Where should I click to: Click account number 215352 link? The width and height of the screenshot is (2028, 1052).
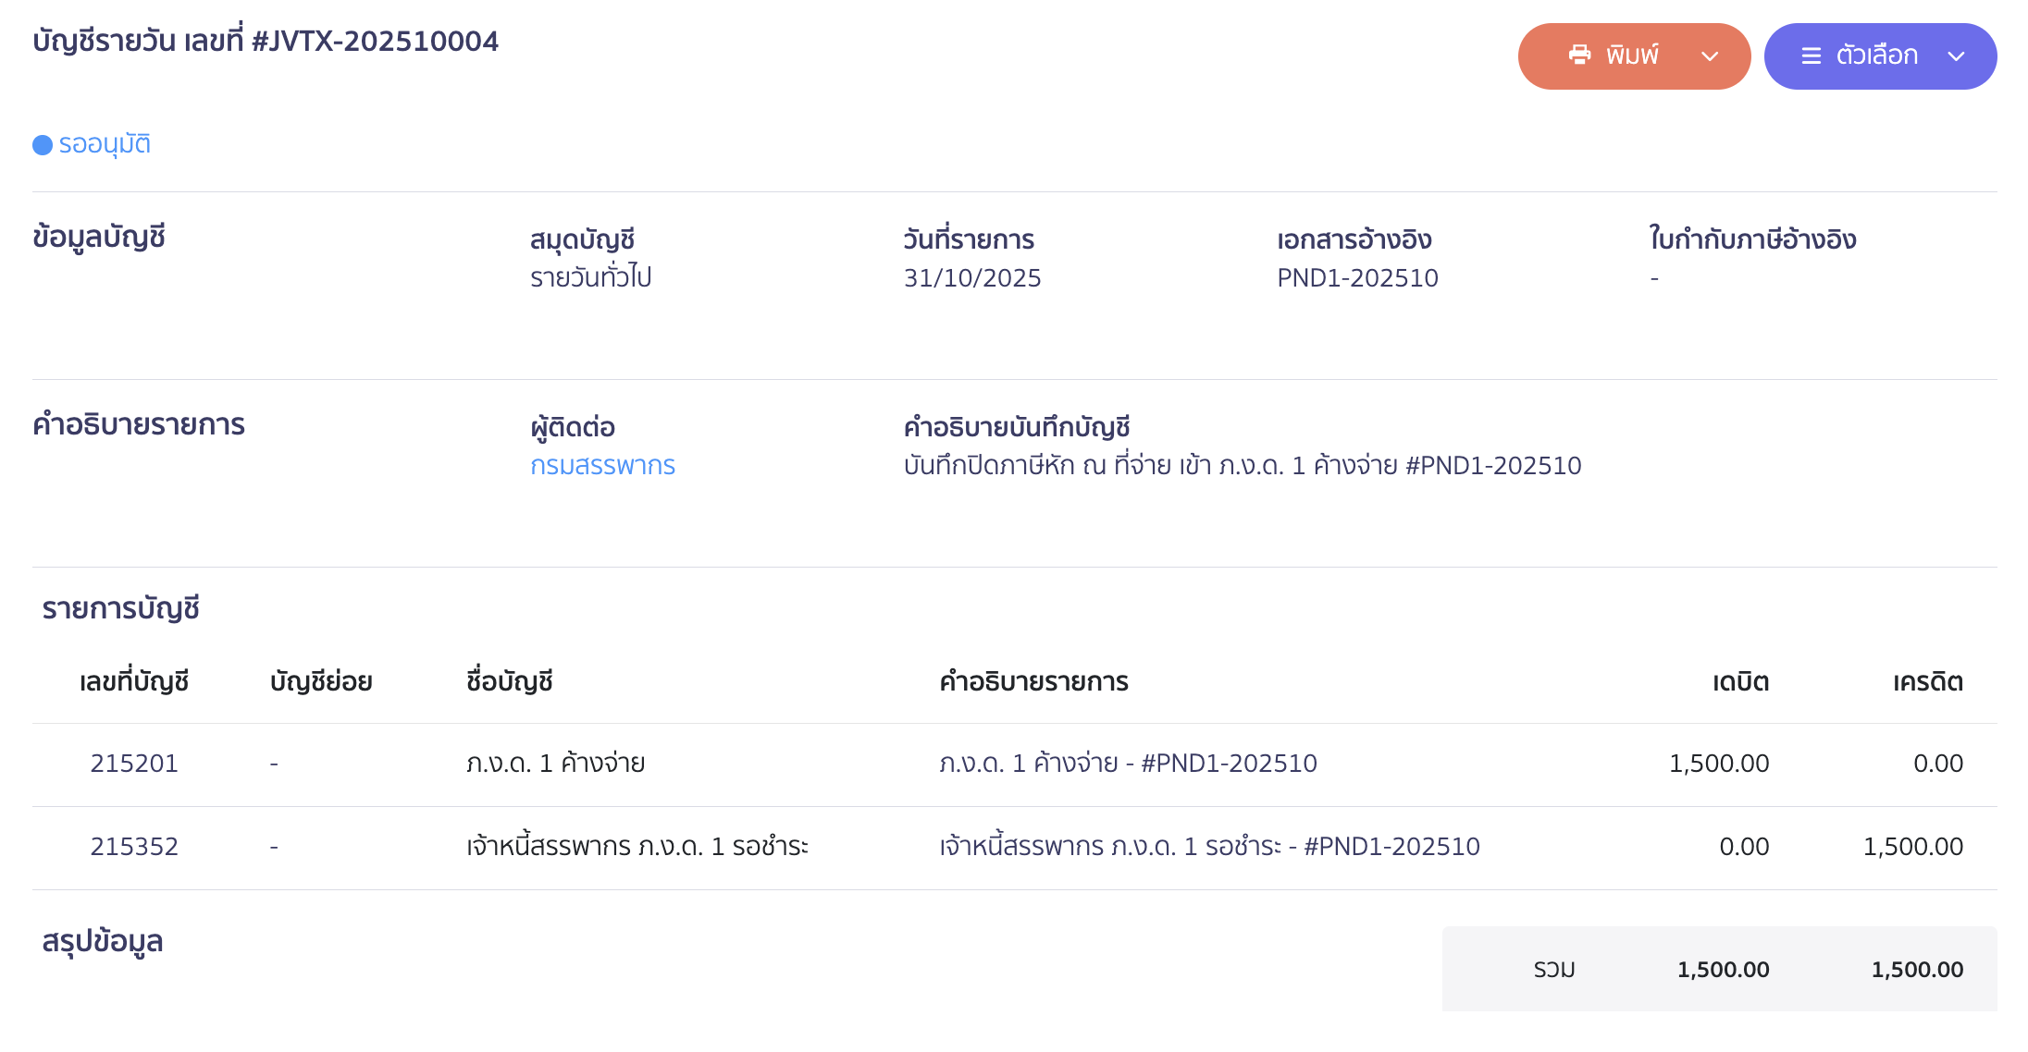coord(135,846)
